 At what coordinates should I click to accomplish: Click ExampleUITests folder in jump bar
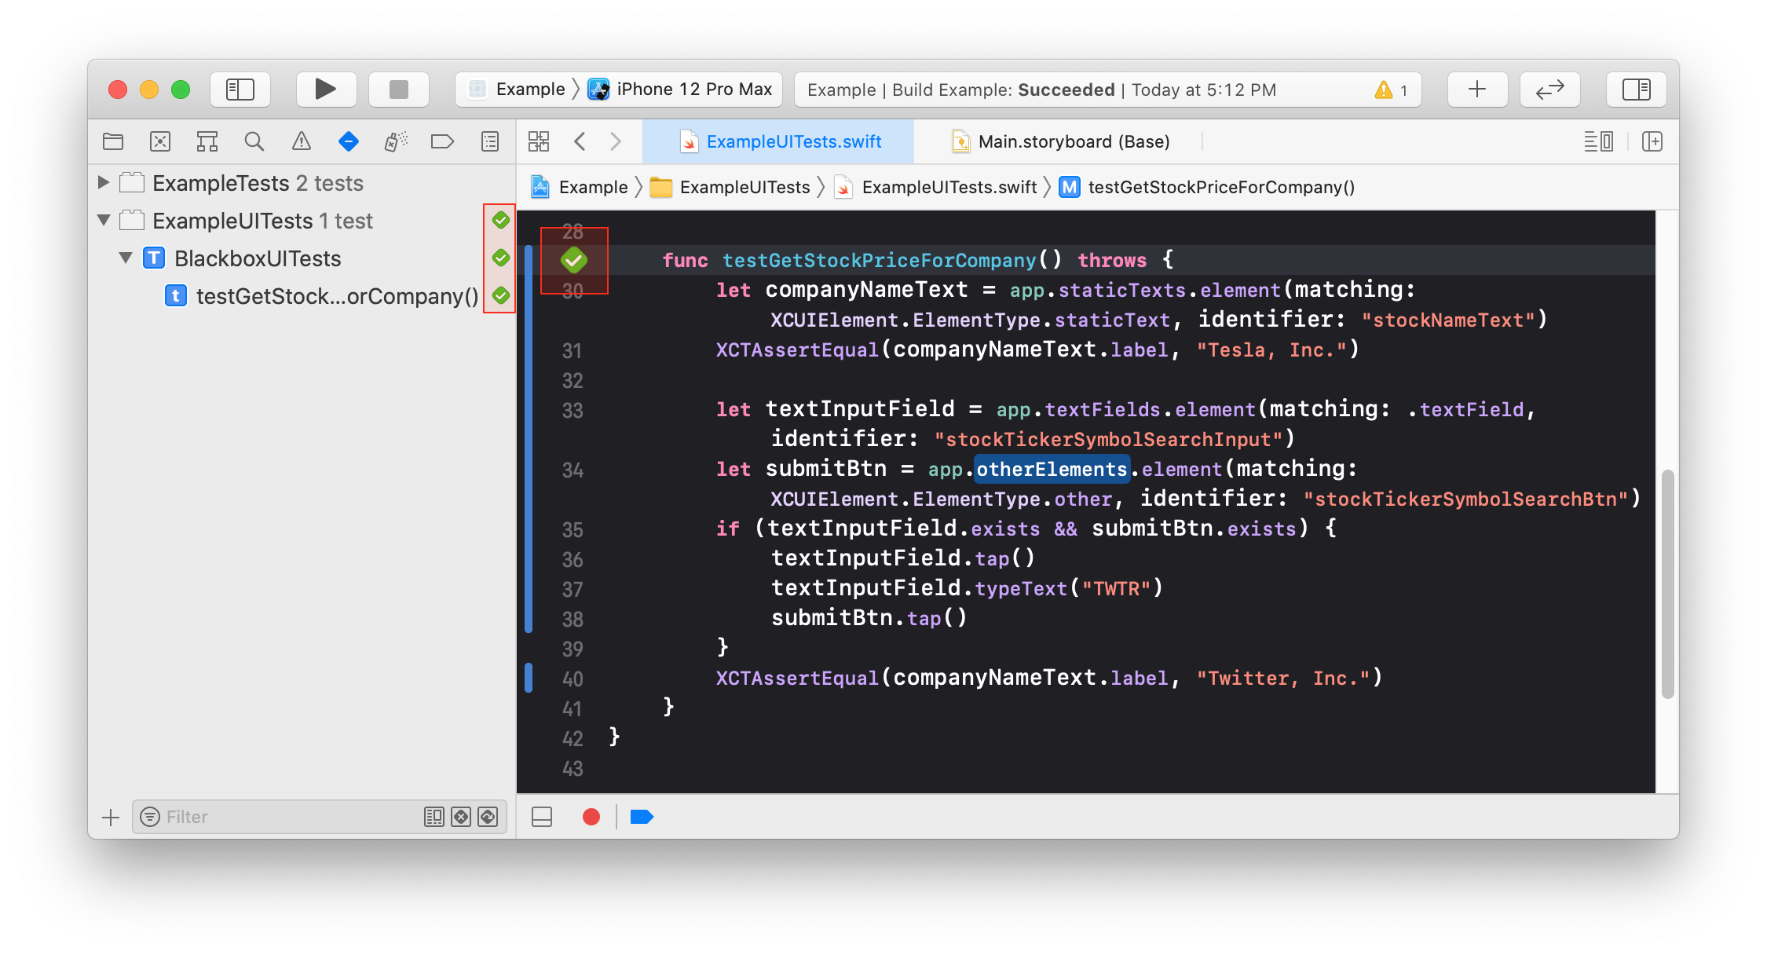click(x=730, y=187)
